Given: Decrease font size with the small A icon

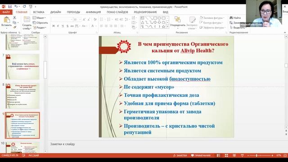Looking at the screenshot, I should pyautogui.click(x=89, y=19).
